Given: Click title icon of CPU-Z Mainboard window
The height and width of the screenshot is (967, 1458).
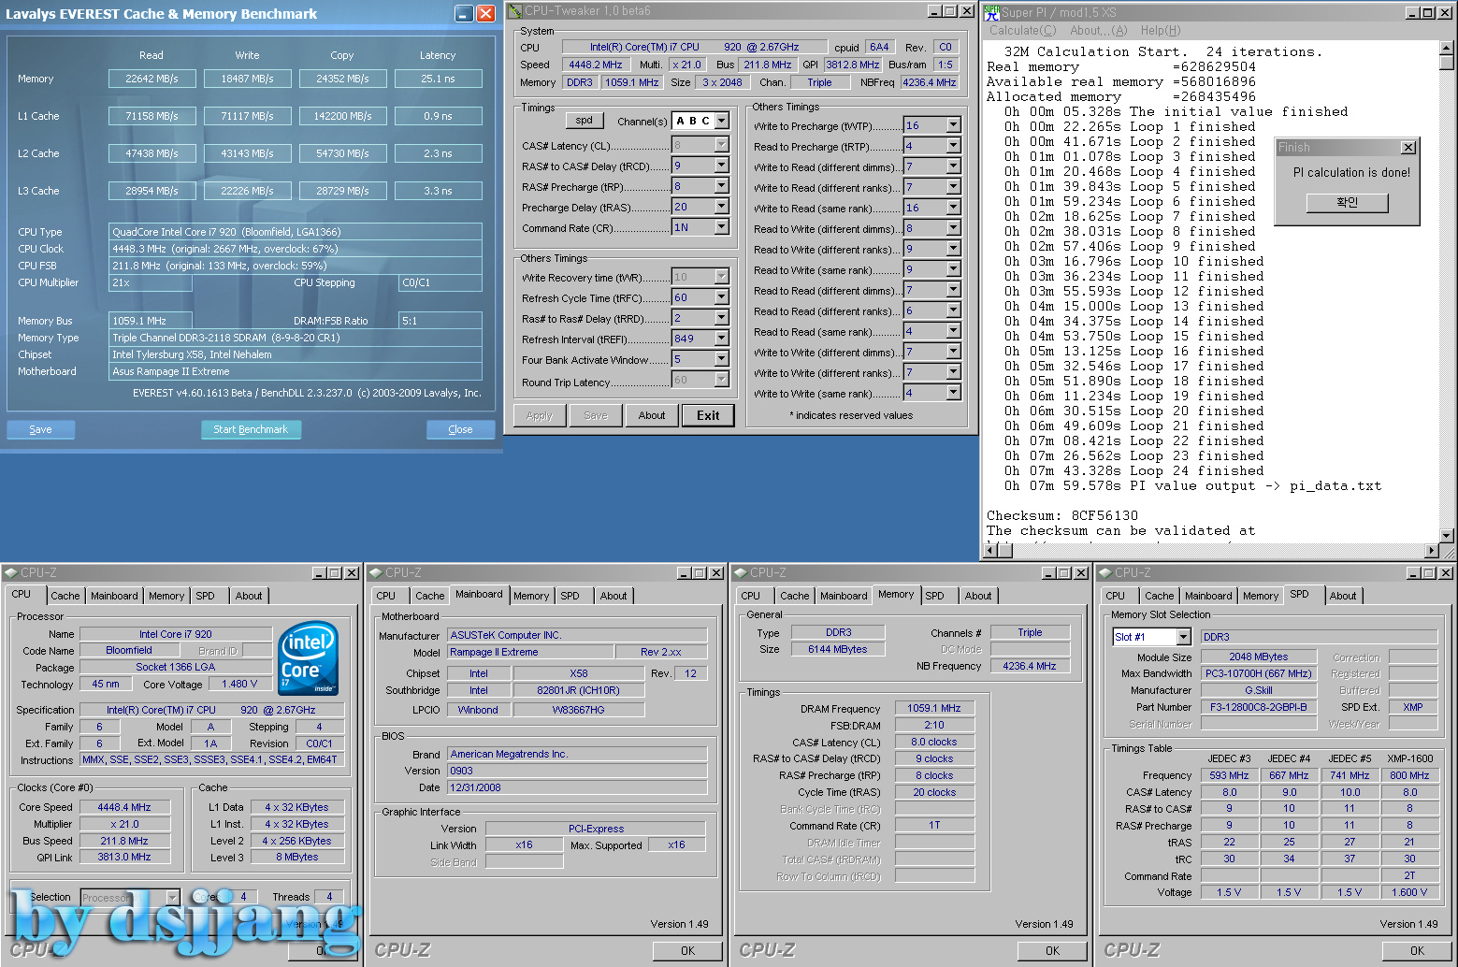Looking at the screenshot, I should (375, 572).
